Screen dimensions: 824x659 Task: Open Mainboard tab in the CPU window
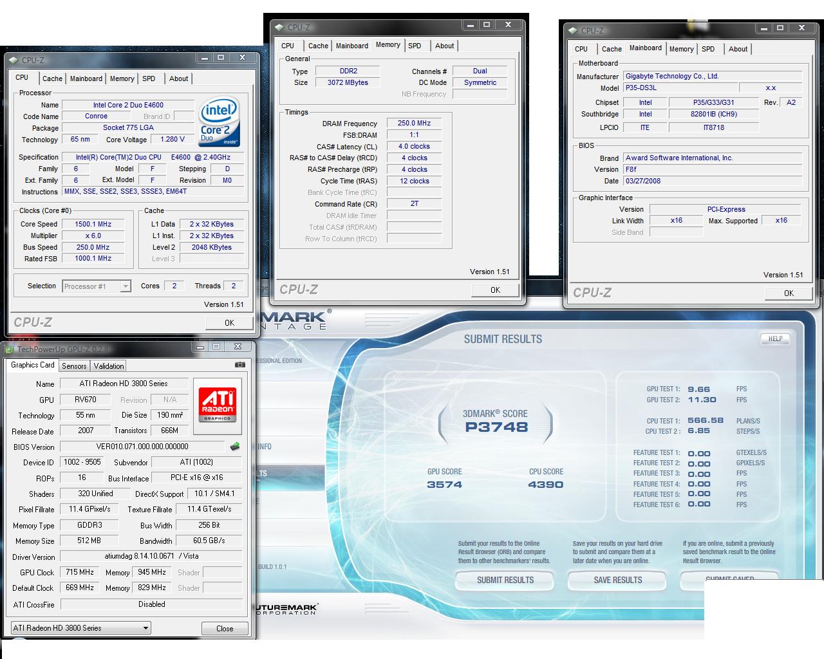point(86,79)
